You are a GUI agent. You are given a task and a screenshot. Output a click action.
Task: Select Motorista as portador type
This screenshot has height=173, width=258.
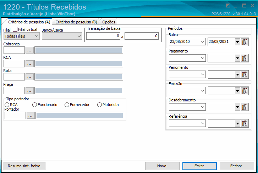[x=100, y=105]
